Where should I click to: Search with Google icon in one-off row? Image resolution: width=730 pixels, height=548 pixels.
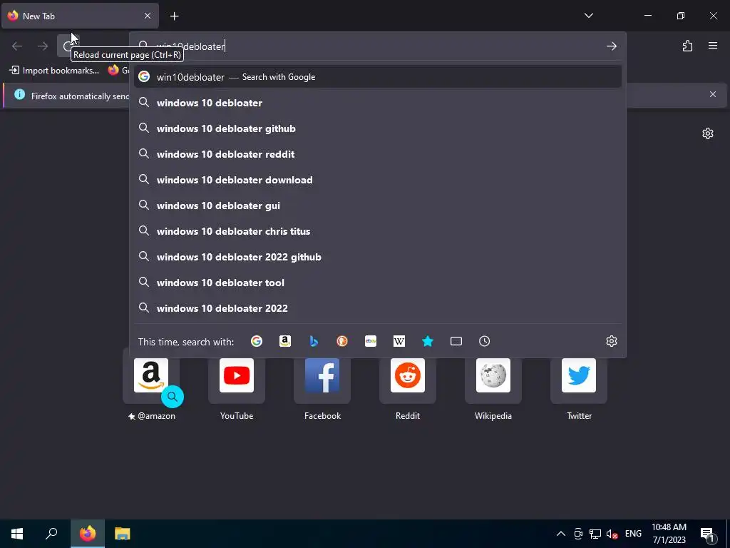click(257, 341)
